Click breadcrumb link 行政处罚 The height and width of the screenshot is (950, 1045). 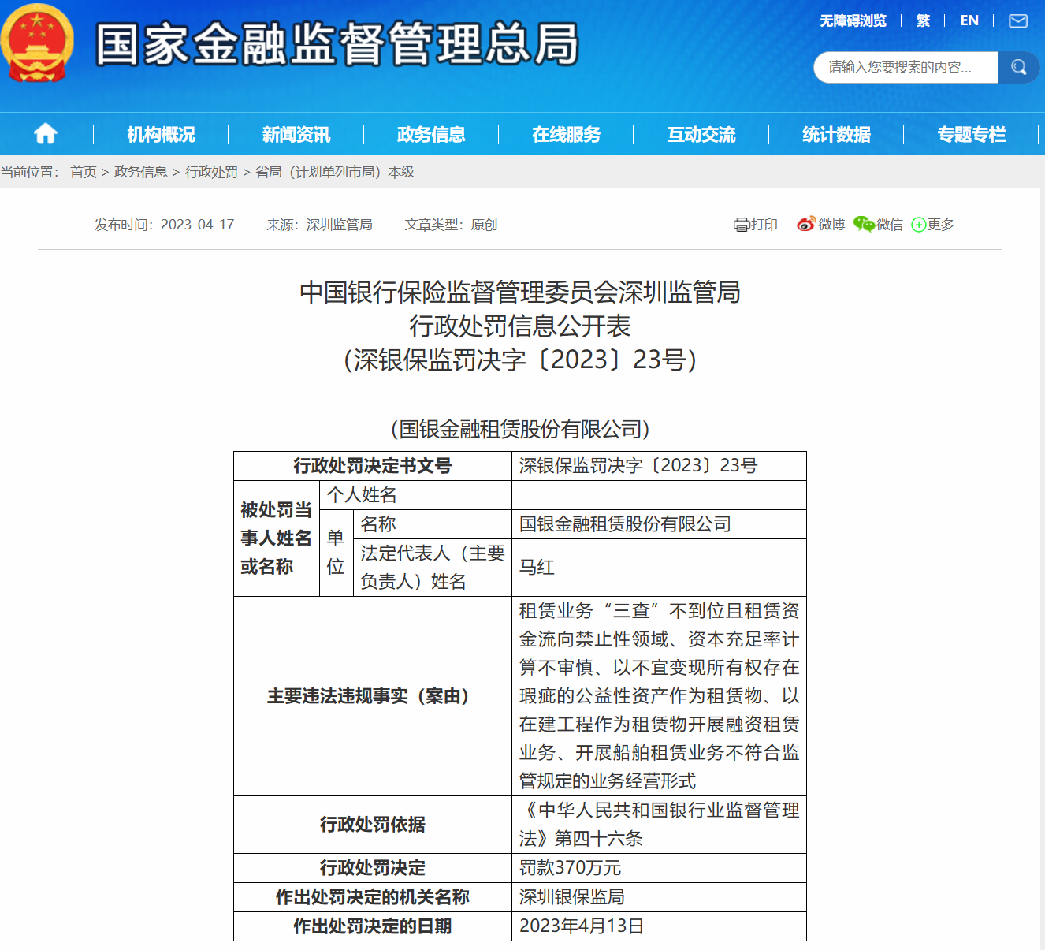point(211,172)
